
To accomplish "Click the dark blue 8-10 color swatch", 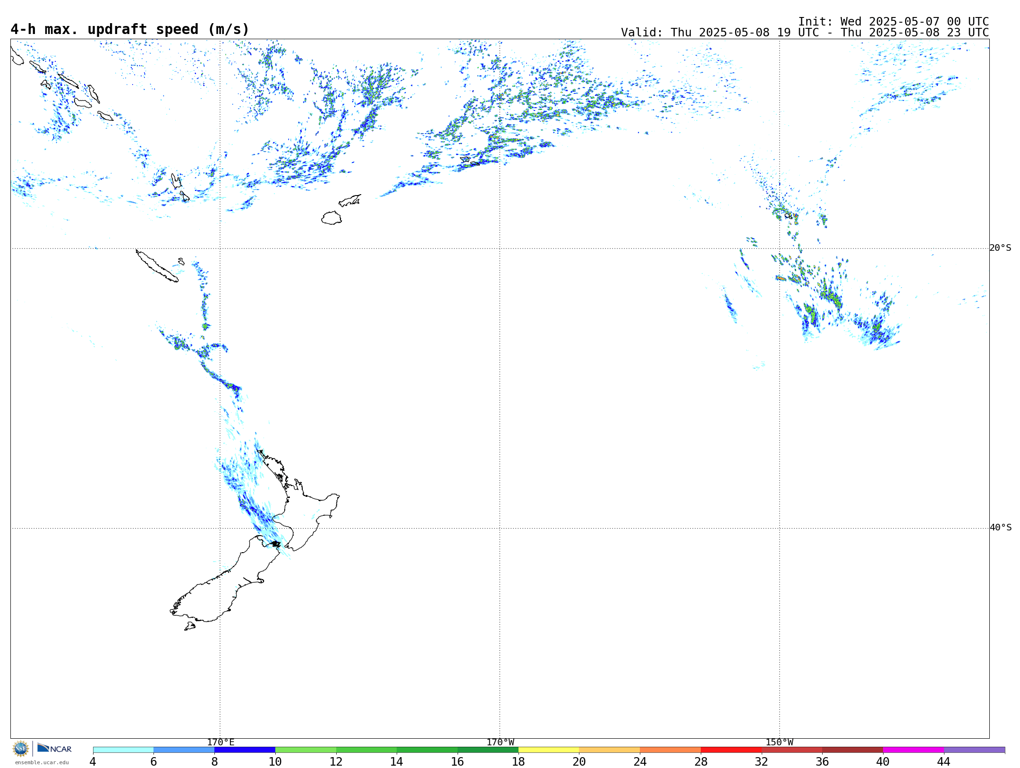I will point(245,750).
